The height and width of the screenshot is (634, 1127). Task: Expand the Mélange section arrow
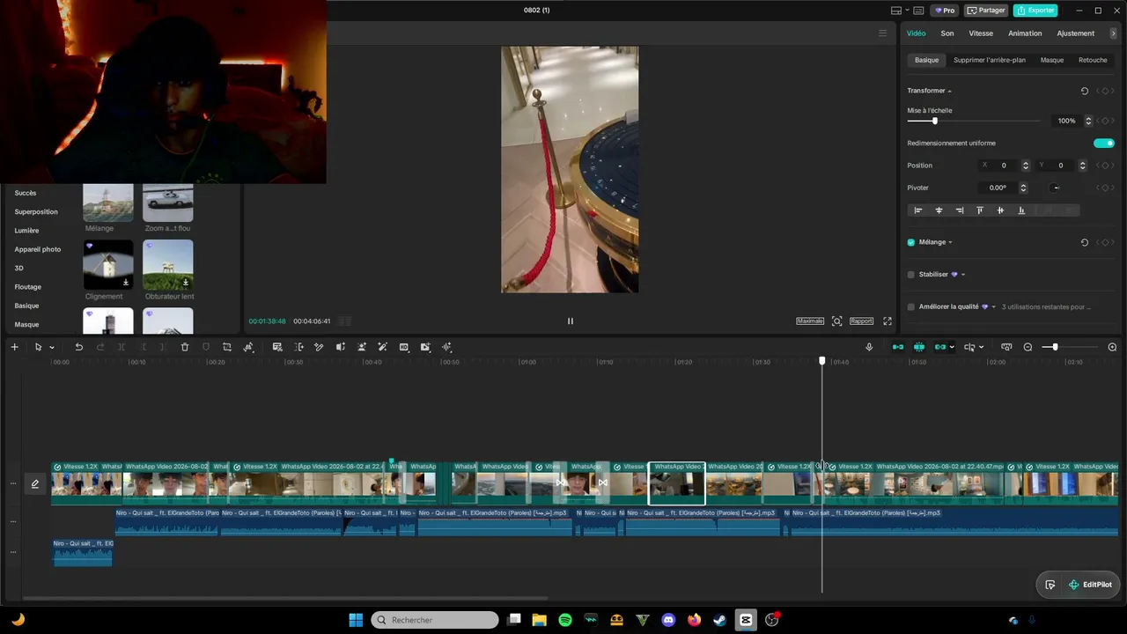(950, 243)
